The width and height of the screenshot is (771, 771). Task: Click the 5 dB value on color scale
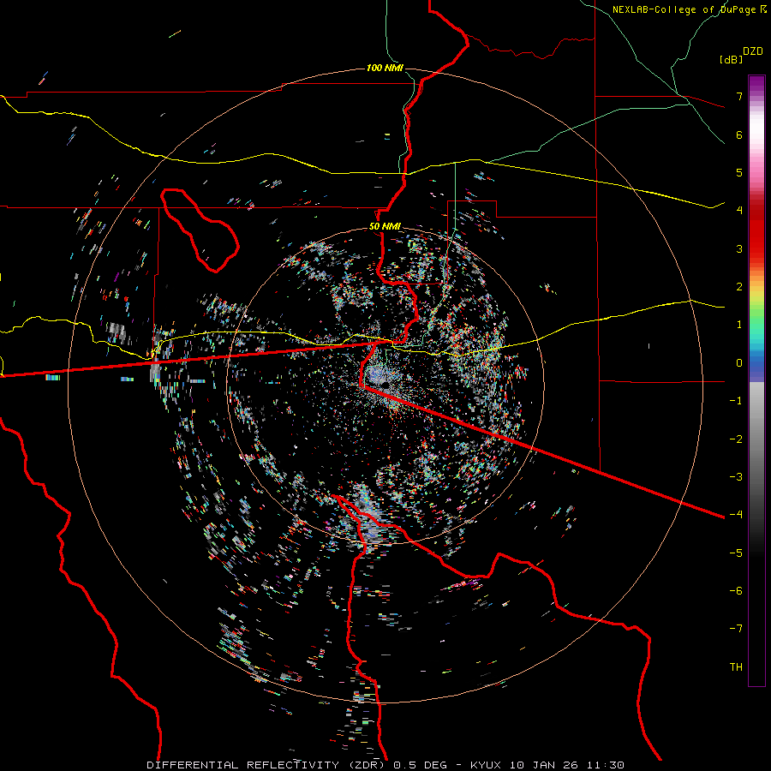[739, 172]
